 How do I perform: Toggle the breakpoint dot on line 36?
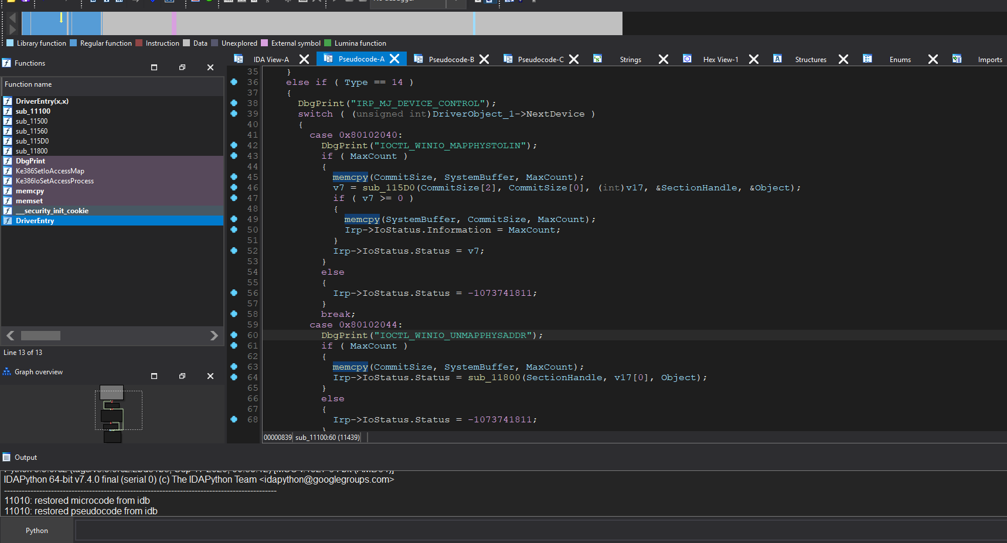(234, 82)
